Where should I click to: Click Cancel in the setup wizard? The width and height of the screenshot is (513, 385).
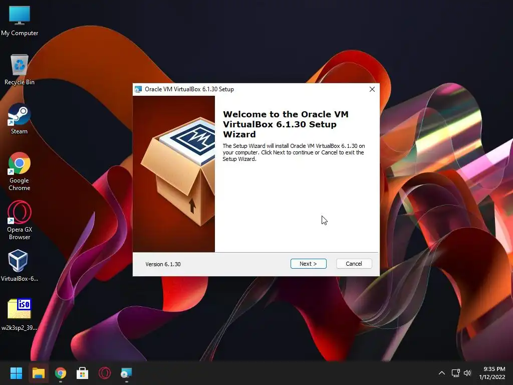click(354, 264)
